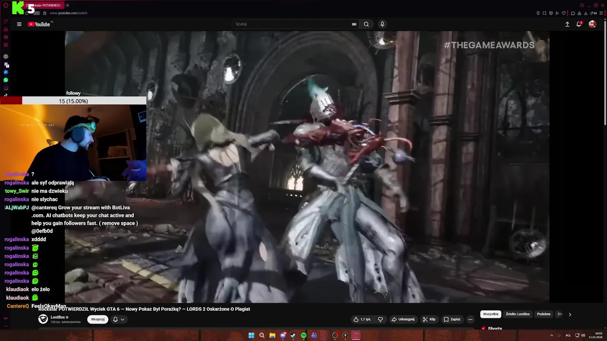Image resolution: width=607 pixels, height=341 pixels.
Task: Open WhatsApp in the browser sidebar
Action: (x=6, y=80)
